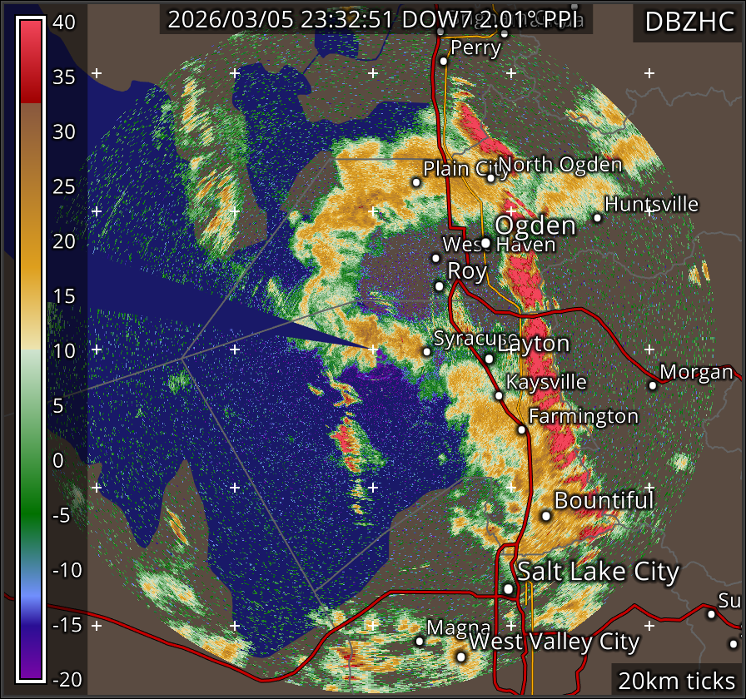Click the Kaysville city name label
This screenshot has width=746, height=699.
pos(546,383)
